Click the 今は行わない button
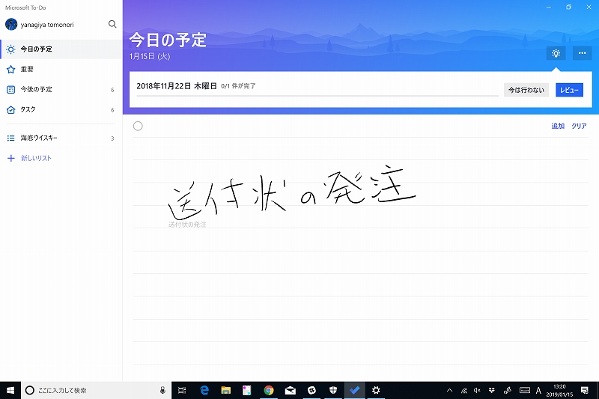The height and width of the screenshot is (399, 599). pyautogui.click(x=526, y=90)
